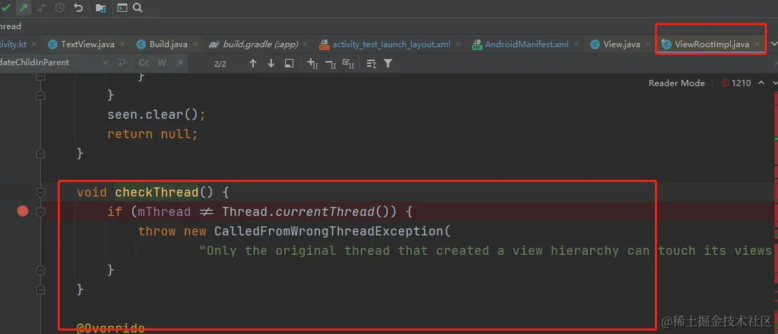778x334 pixels.
Task: Click the fold marker beside return null block
Action: tap(41, 153)
